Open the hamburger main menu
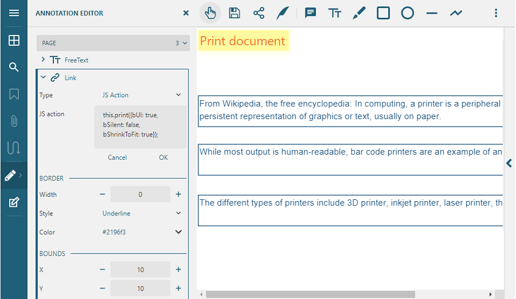 14,13
